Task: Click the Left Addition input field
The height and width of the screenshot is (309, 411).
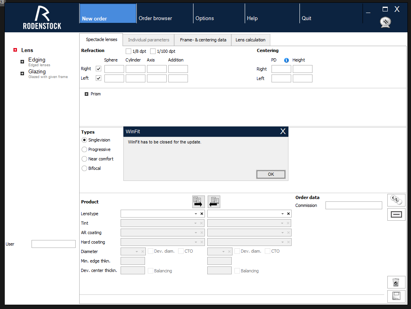Action: point(178,78)
